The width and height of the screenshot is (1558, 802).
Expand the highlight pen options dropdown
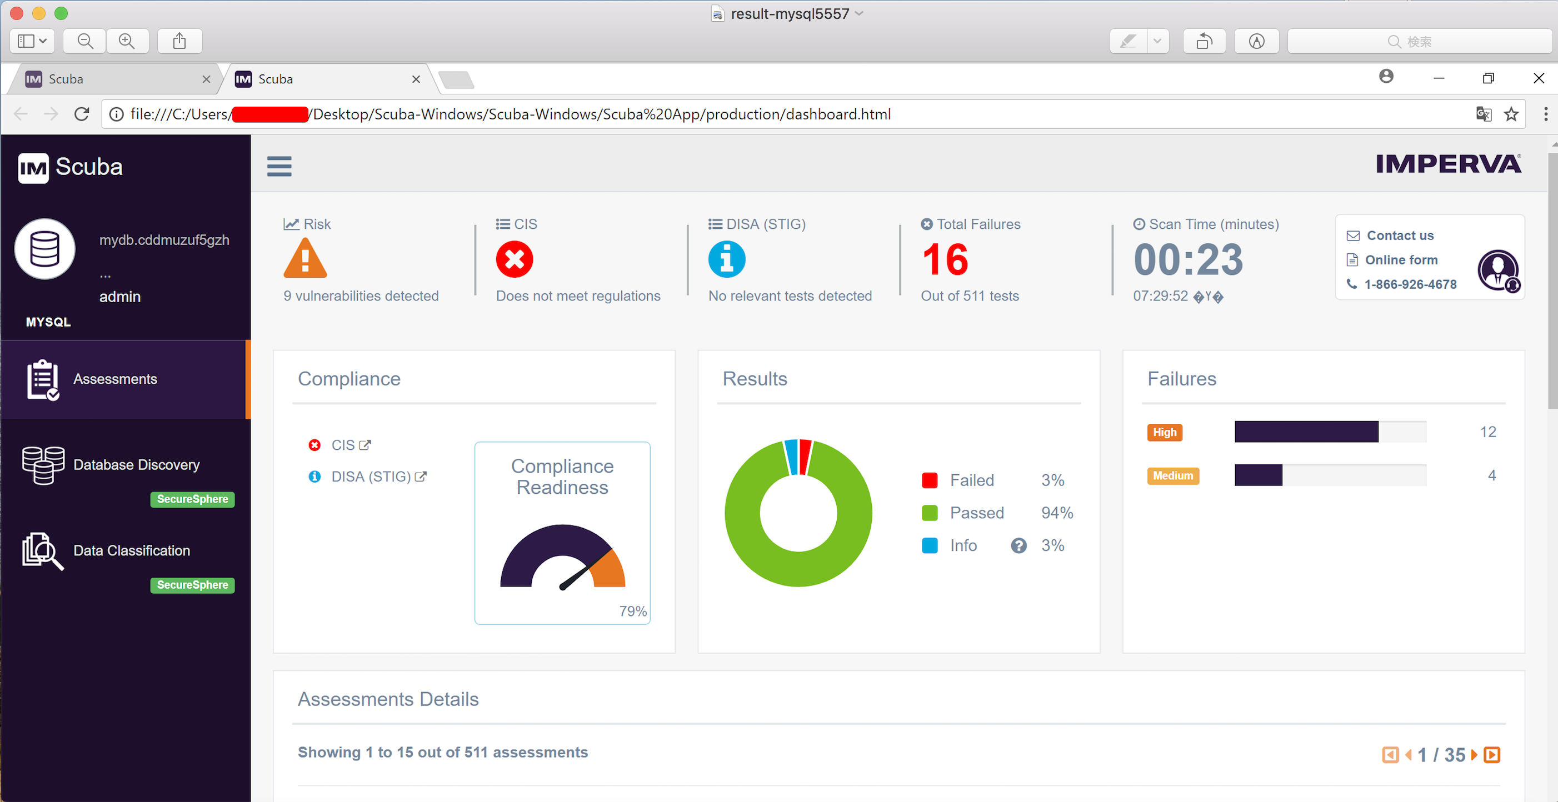1157,41
